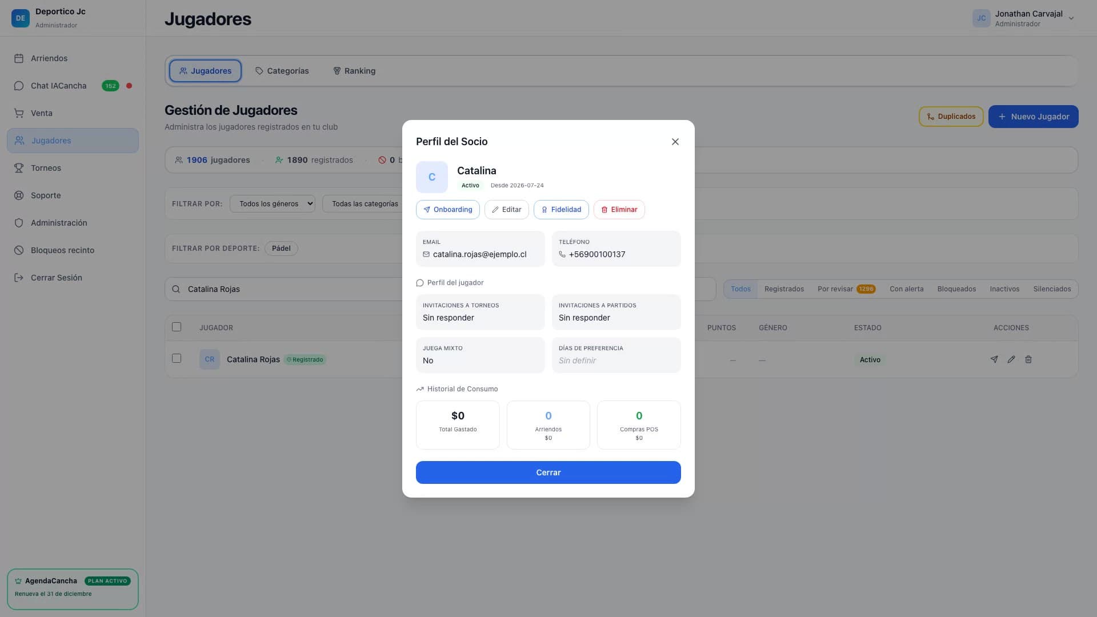Image resolution: width=1097 pixels, height=617 pixels.
Task: Click email catalina.rojas@ejemplo.cl
Action: pyautogui.click(x=480, y=254)
